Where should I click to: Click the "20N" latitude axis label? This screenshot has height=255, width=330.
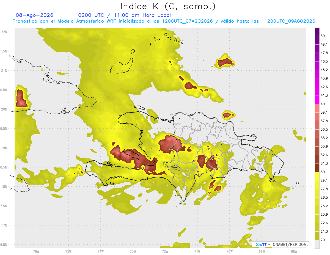[4, 109]
